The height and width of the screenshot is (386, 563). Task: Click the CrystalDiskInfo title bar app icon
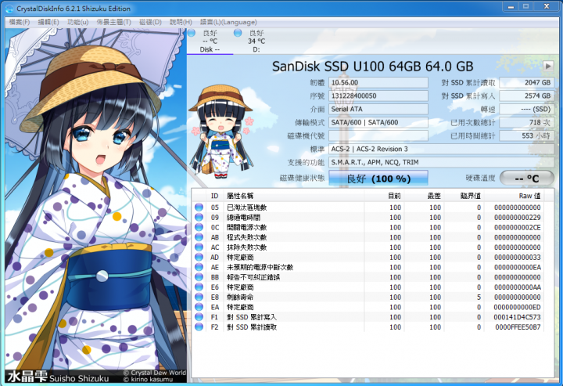click(x=9, y=9)
